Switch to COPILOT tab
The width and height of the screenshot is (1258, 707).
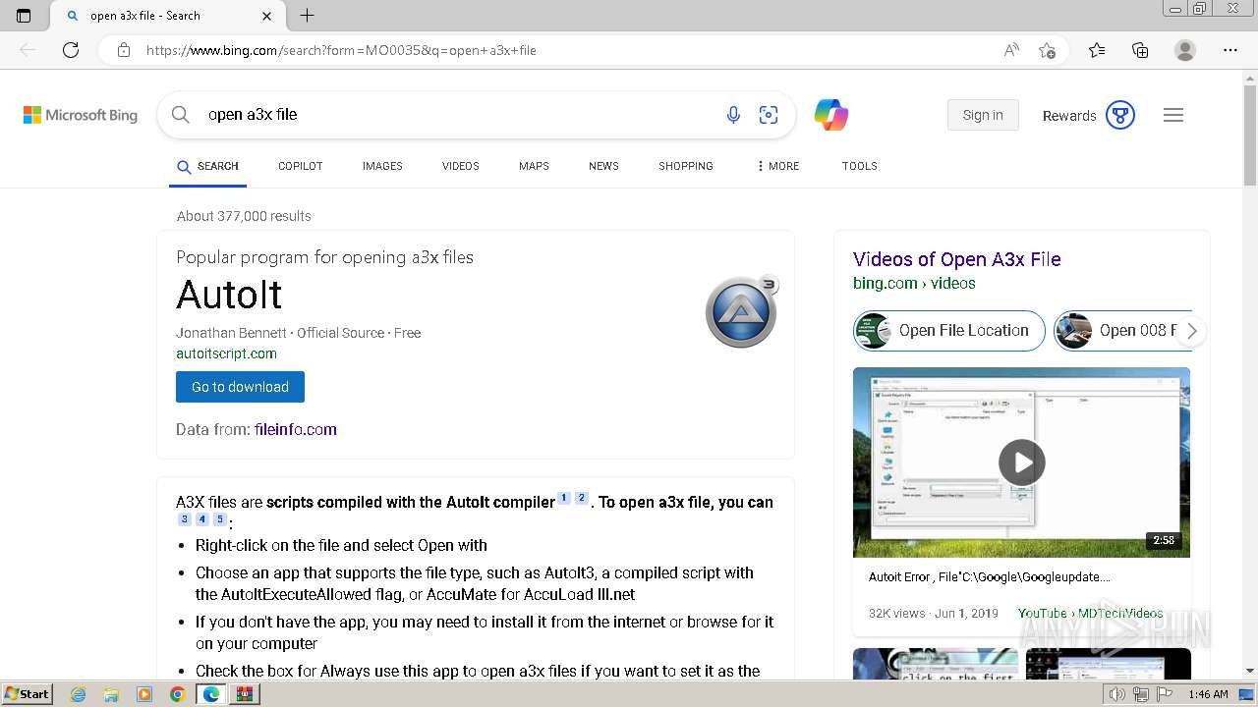pos(301,166)
